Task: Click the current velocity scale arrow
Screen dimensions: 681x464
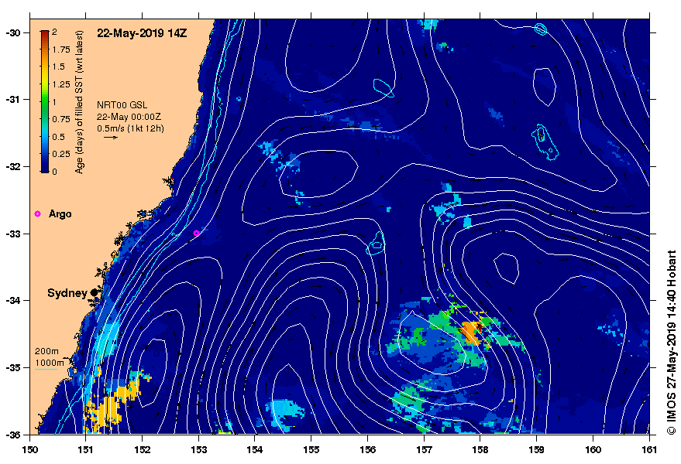Action: click(x=111, y=138)
